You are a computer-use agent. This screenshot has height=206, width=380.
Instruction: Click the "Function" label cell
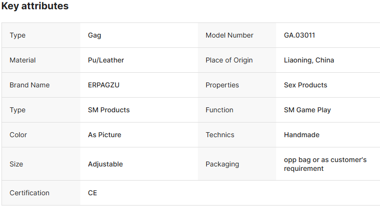pos(219,110)
